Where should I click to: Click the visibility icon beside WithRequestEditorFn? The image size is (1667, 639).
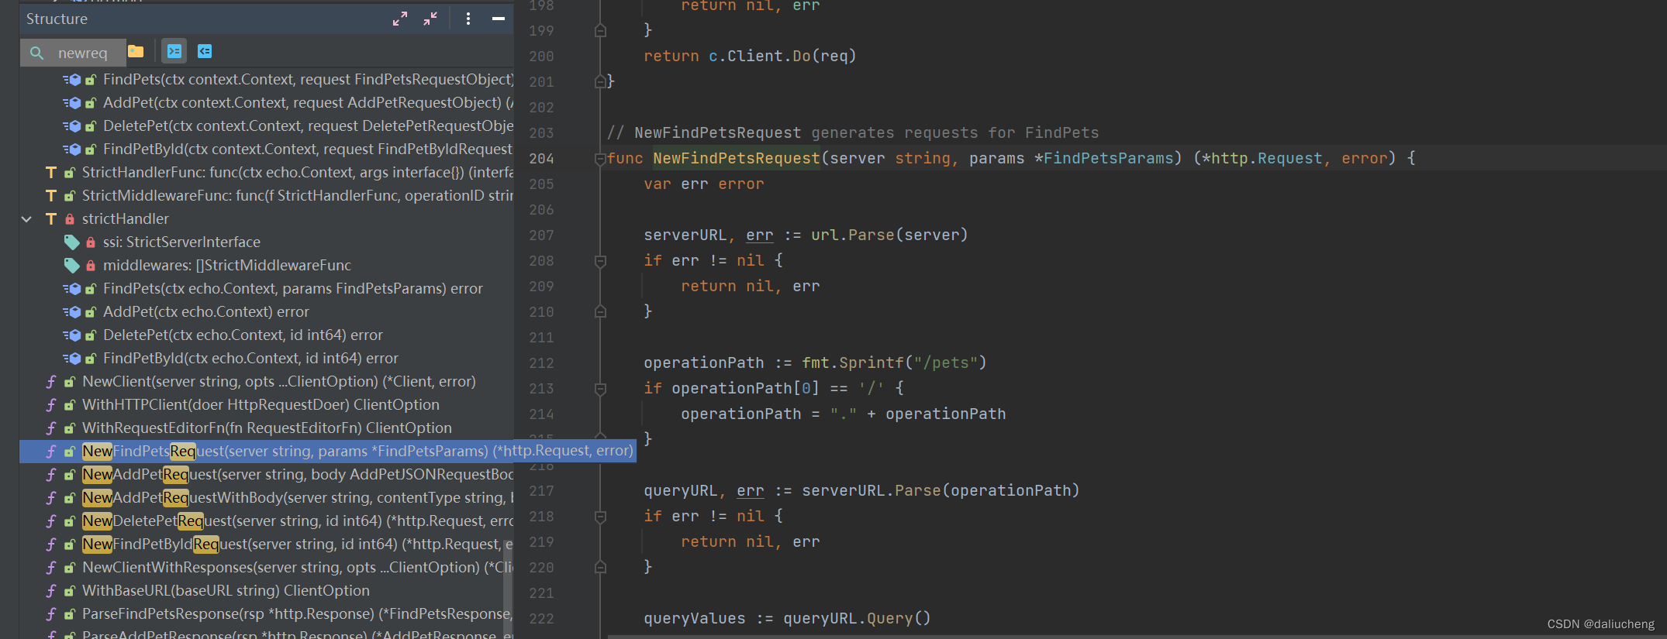70,428
